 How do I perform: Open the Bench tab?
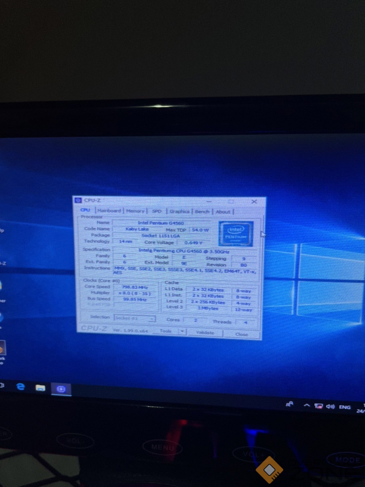(202, 212)
